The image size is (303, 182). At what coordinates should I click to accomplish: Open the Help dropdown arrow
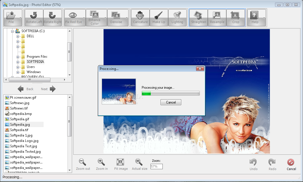click(x=264, y=18)
